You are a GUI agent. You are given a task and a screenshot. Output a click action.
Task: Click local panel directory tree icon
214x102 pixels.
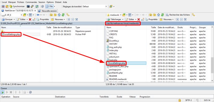(x=68, y=15)
